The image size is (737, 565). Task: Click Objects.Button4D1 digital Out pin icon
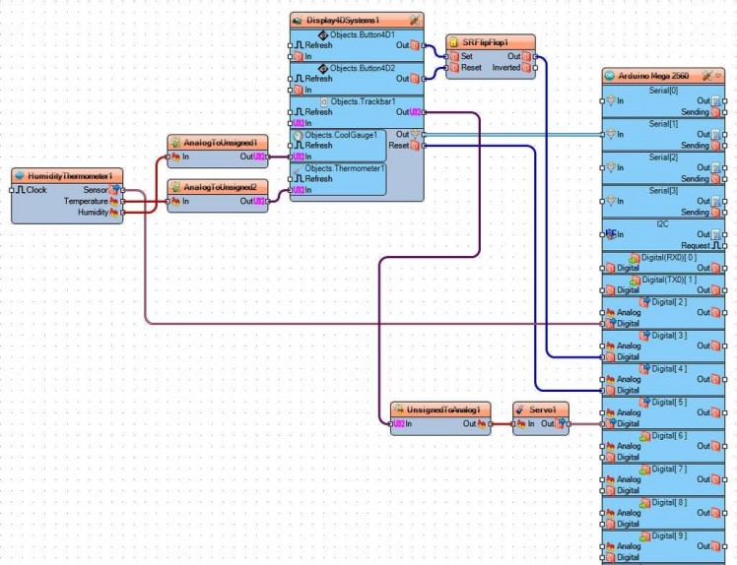point(415,45)
